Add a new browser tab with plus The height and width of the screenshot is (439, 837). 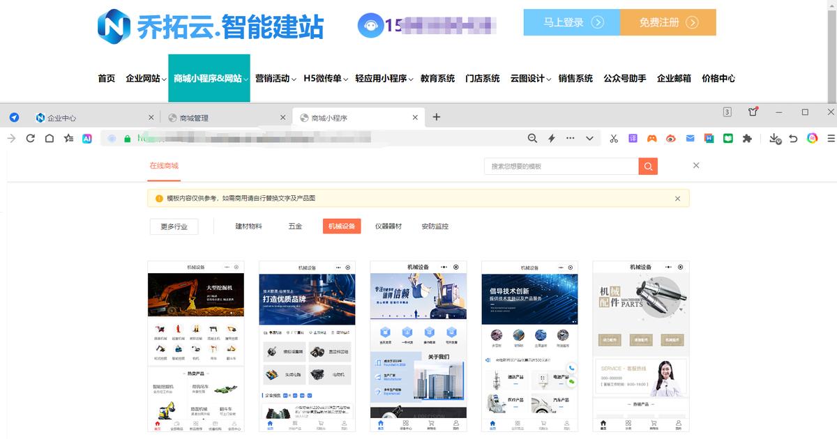point(437,117)
